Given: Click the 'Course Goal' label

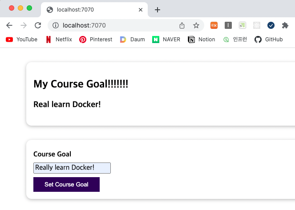Looking at the screenshot, I should 52,154.
